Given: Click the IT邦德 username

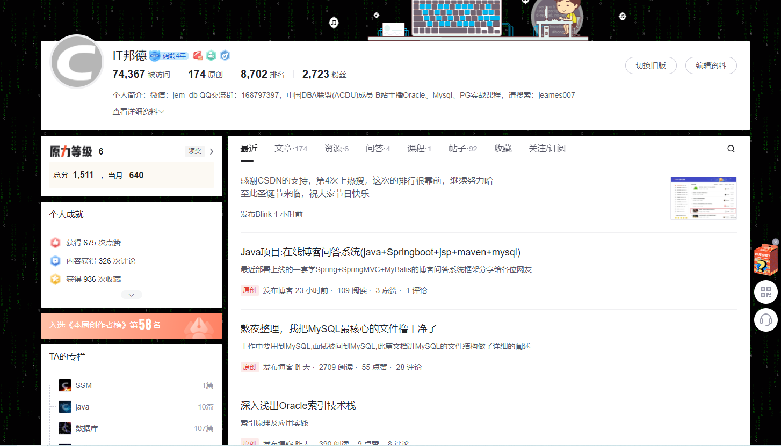Looking at the screenshot, I should (x=129, y=55).
